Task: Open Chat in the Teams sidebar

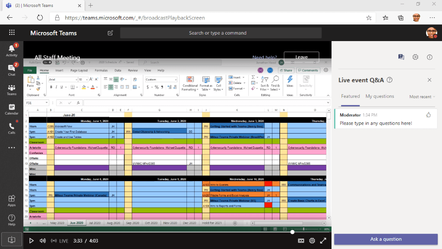Action: click(x=12, y=70)
